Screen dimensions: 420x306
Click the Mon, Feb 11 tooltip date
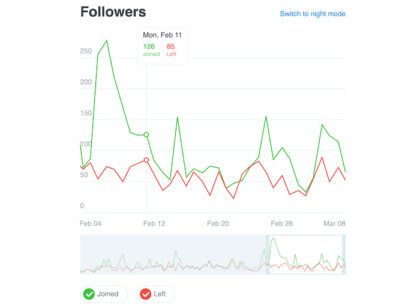161,35
